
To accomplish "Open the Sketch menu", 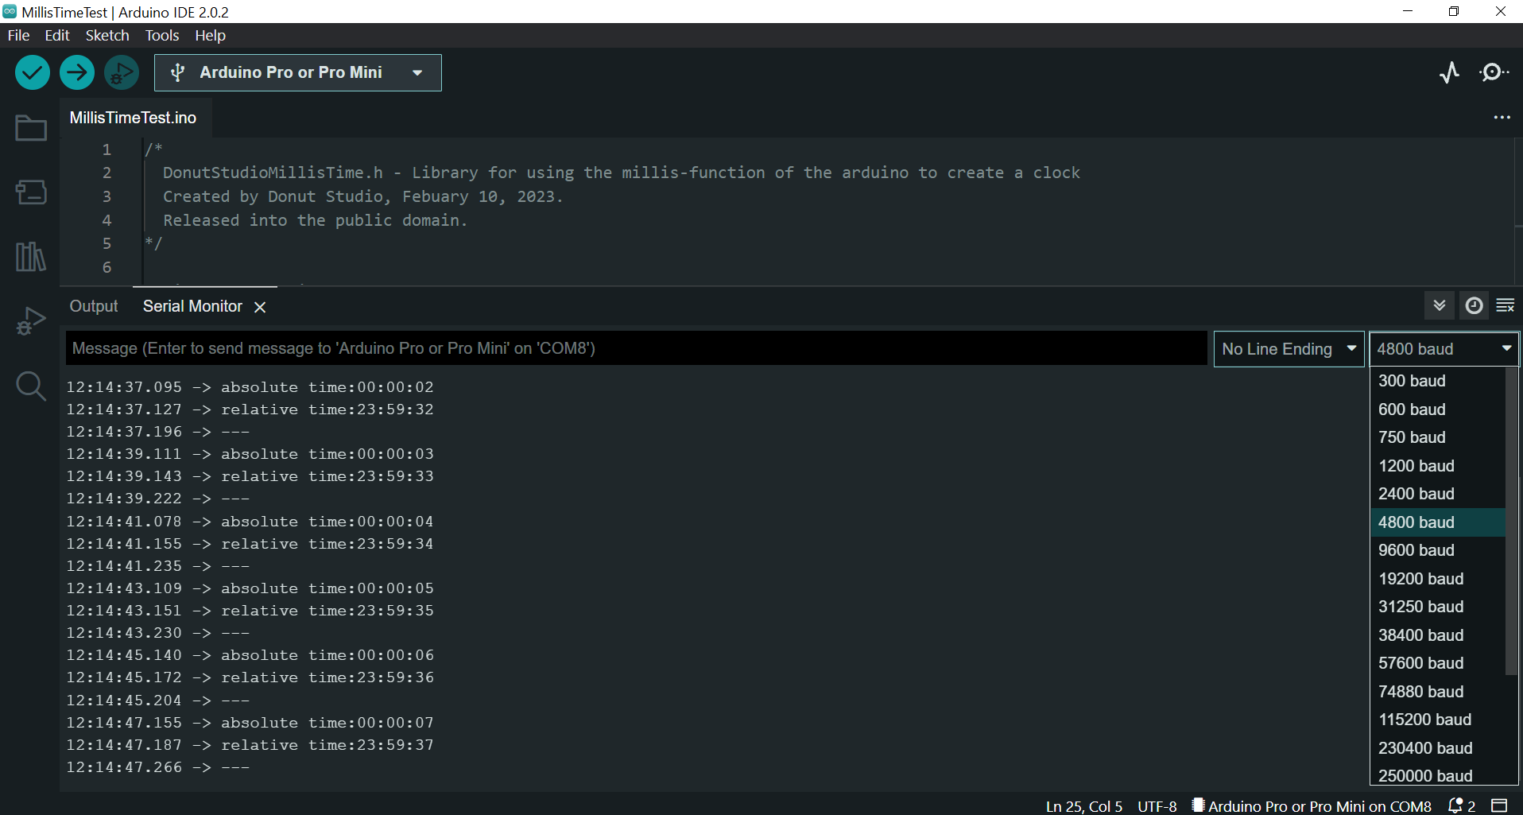I will [107, 36].
